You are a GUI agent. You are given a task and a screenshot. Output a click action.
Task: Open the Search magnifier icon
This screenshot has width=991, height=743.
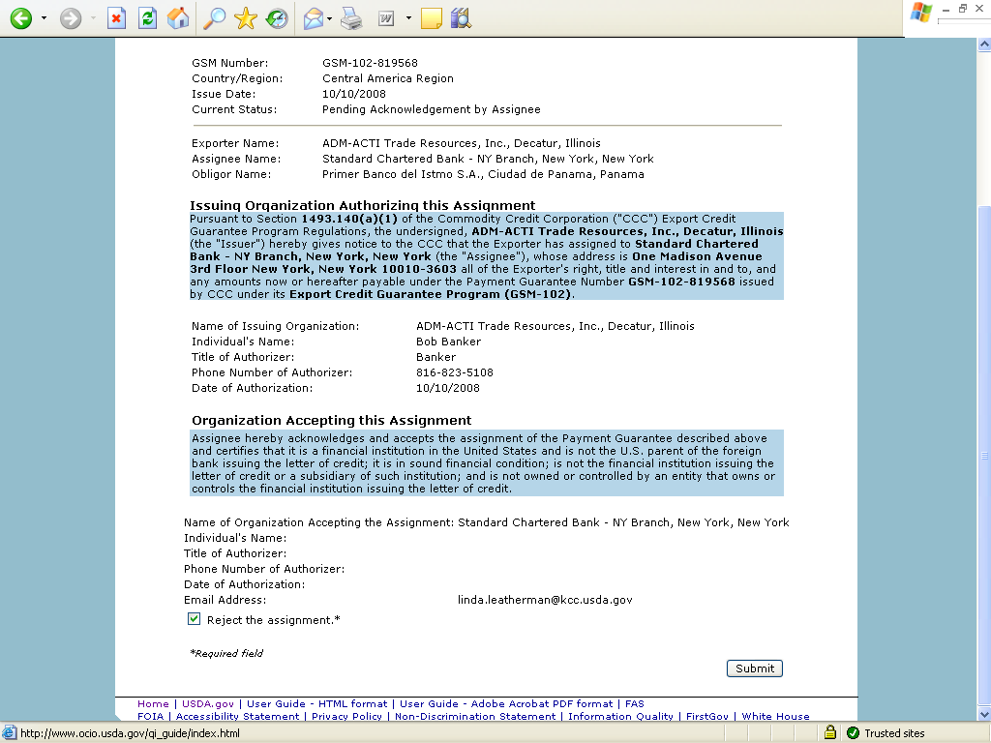(214, 18)
